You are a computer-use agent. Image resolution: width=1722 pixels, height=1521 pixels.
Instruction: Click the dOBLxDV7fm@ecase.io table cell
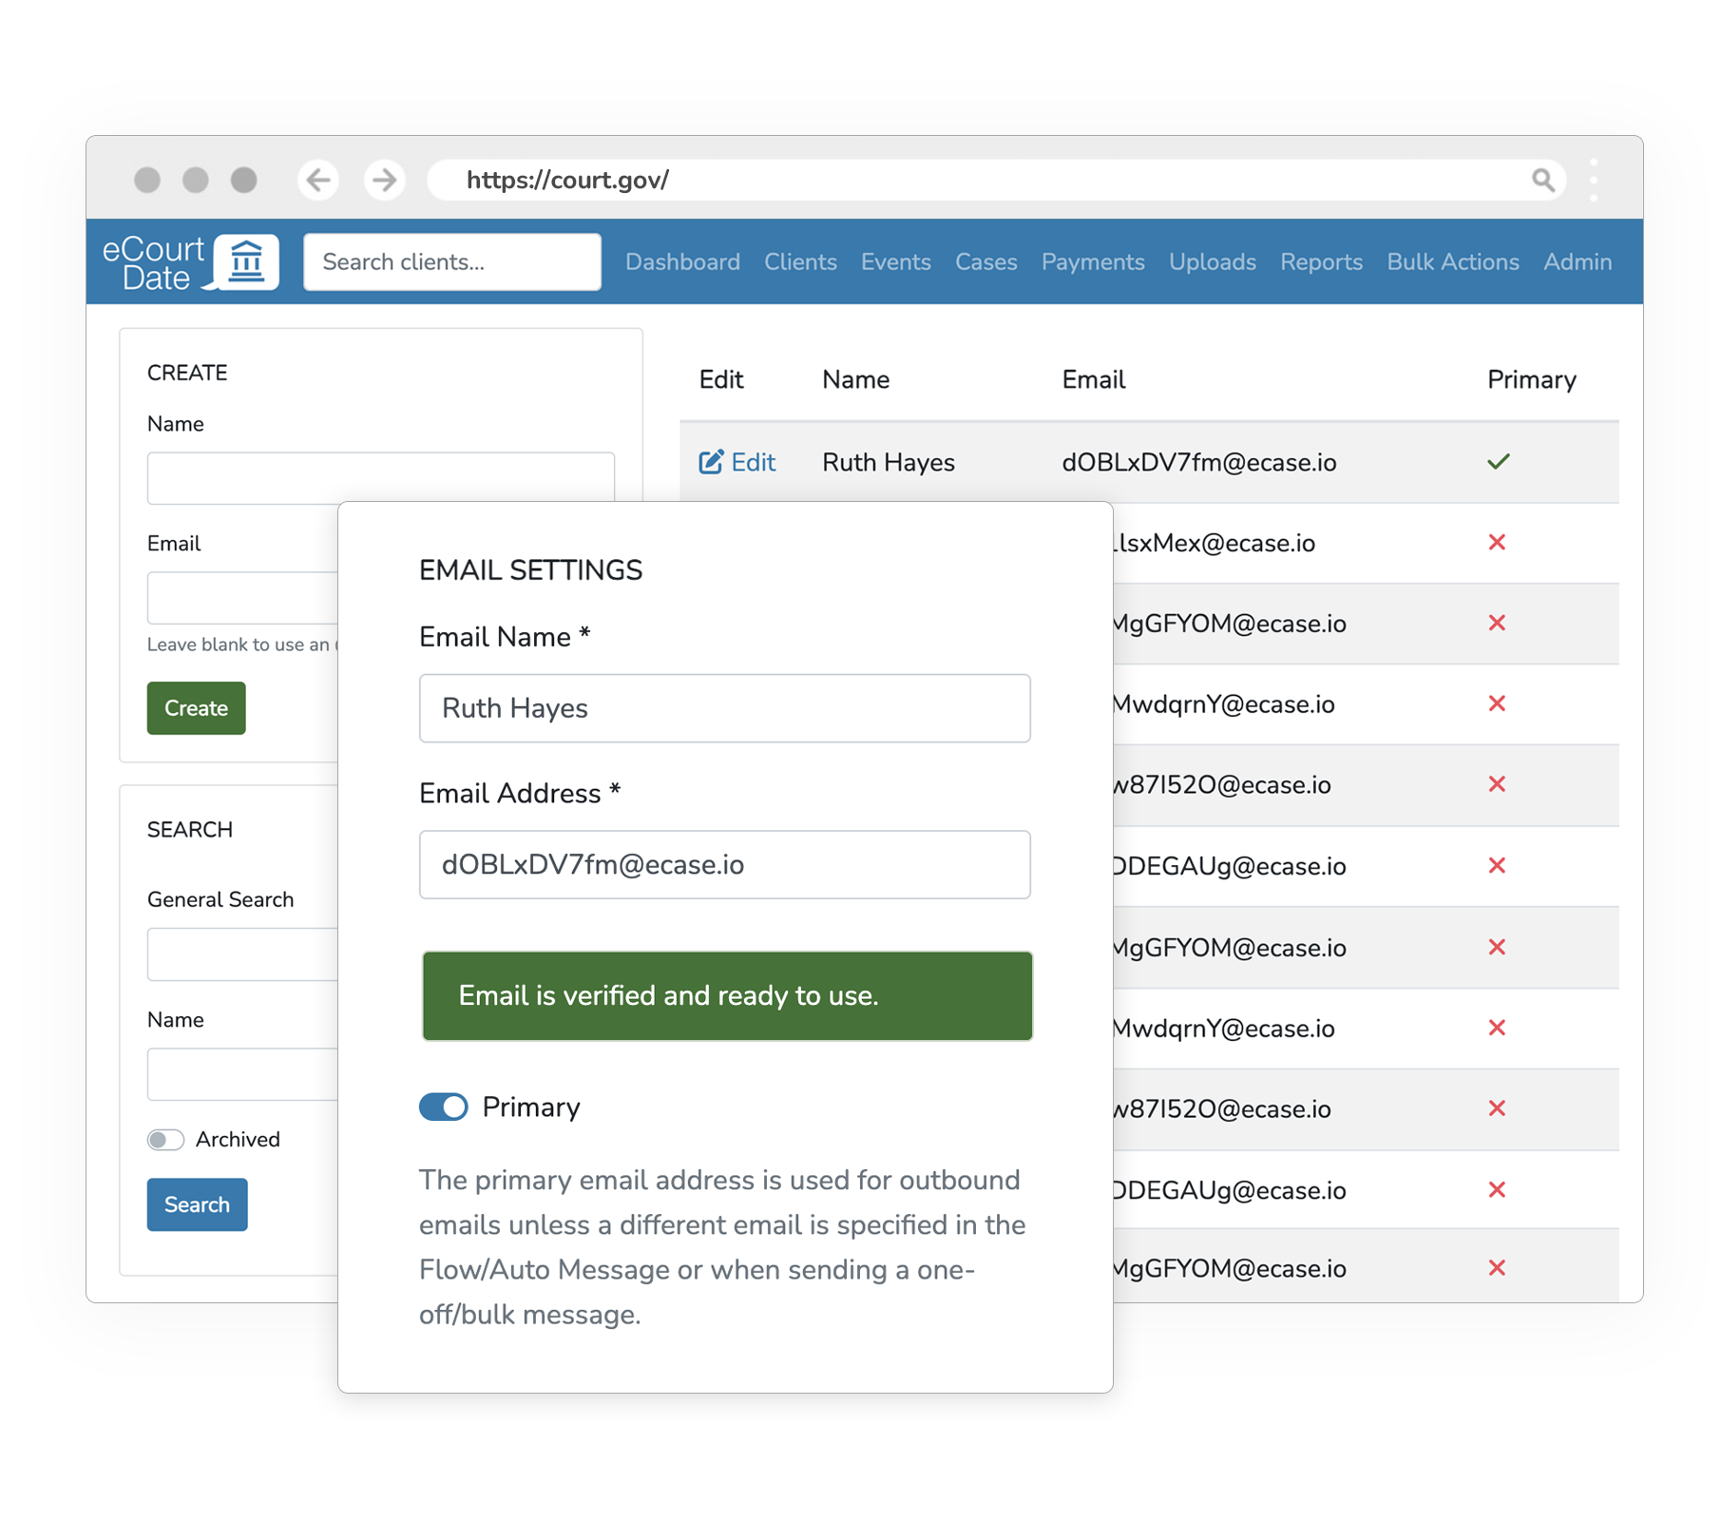1199,463
